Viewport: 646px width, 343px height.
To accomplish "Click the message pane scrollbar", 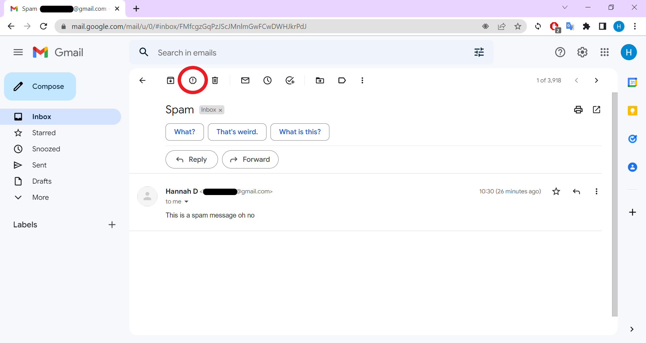I will click(x=615, y=204).
